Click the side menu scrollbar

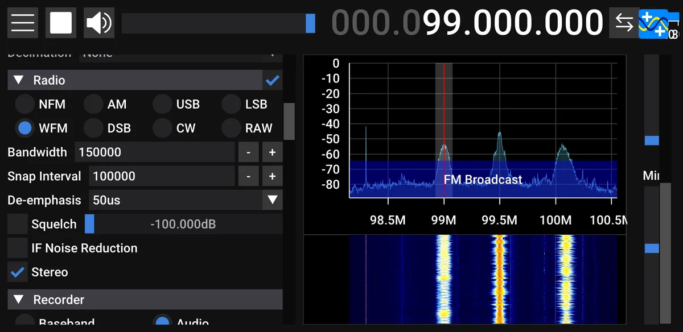pos(289,121)
